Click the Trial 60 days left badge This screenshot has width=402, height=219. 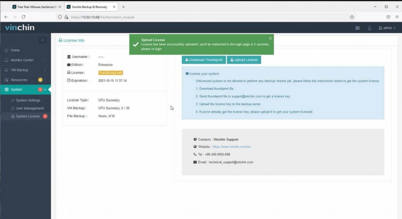111,73
